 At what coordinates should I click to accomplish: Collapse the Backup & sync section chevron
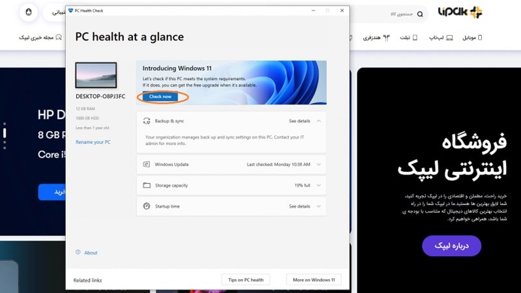pos(318,121)
